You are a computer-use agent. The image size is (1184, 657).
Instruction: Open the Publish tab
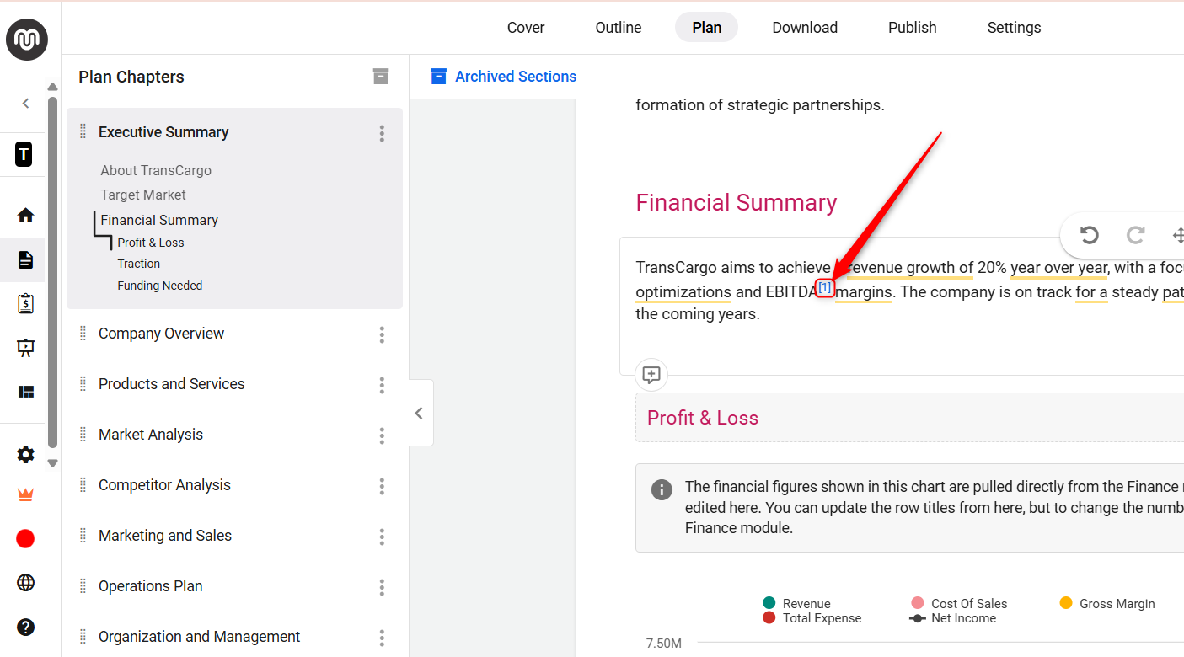click(x=913, y=28)
